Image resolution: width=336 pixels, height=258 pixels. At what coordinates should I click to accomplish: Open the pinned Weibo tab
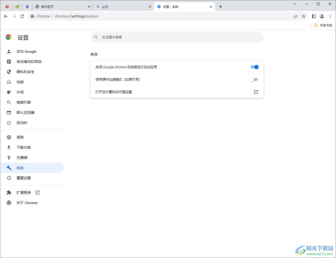(x=7, y=7)
